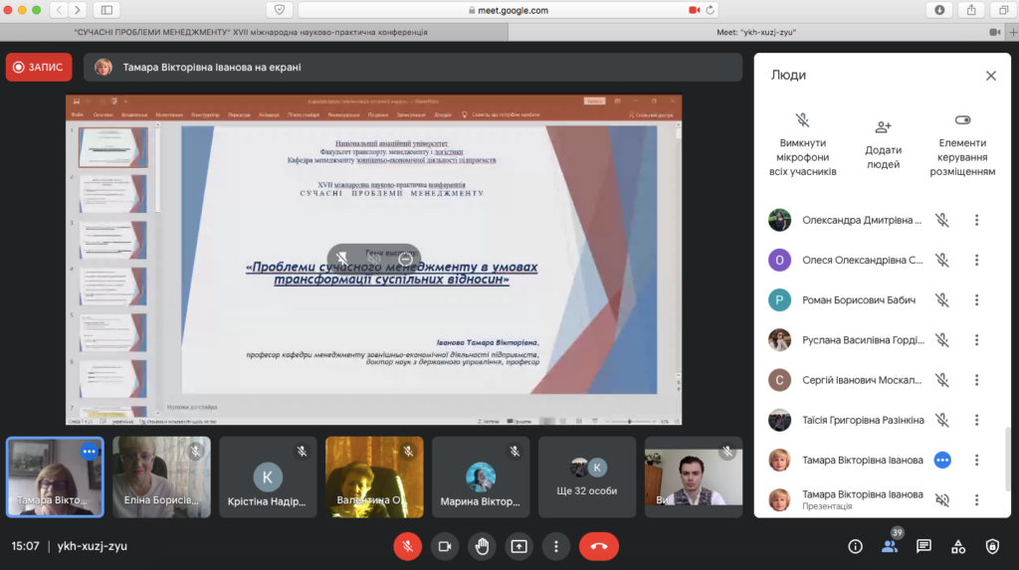This screenshot has width=1019, height=570.
Task: Open the three-dot menu for Роман Борисович Бабич
Action: pos(977,300)
